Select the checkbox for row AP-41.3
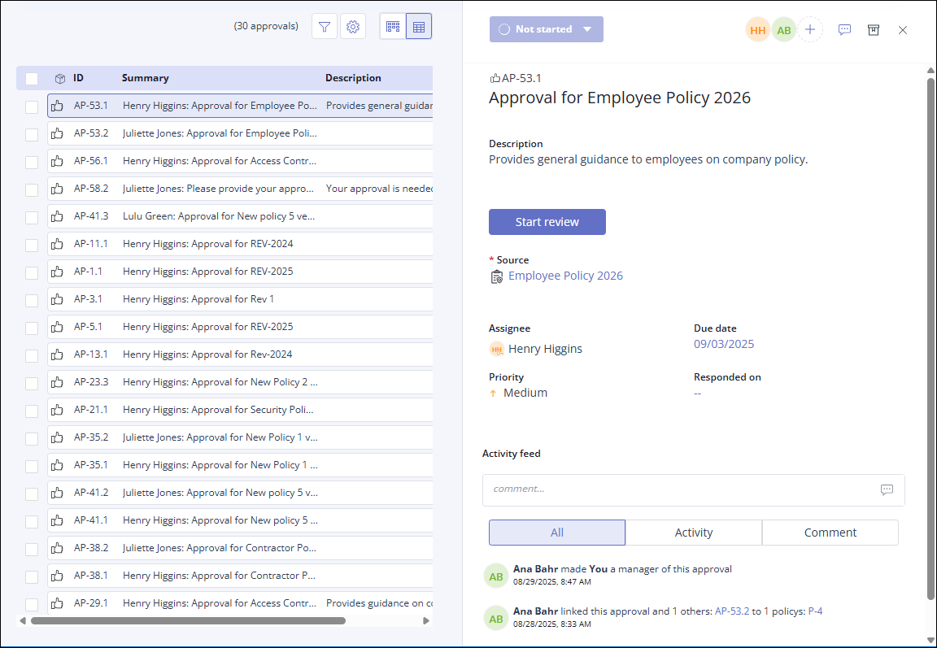The width and height of the screenshot is (937, 648). [32, 216]
